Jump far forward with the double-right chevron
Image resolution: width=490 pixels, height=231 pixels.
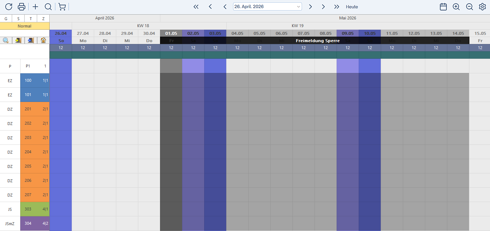(337, 7)
